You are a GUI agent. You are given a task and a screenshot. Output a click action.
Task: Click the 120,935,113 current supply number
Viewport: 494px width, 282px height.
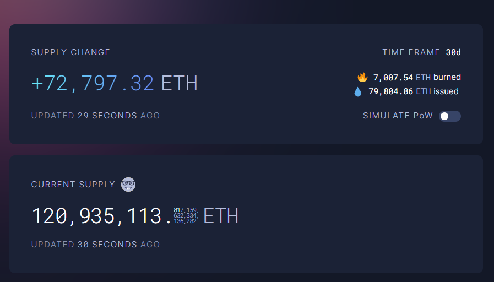(96, 216)
